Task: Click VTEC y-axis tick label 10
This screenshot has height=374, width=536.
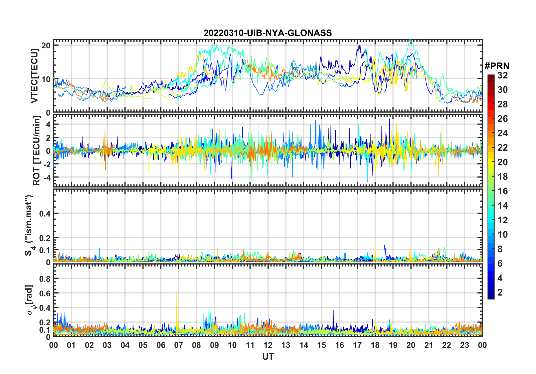Action: [x=46, y=79]
